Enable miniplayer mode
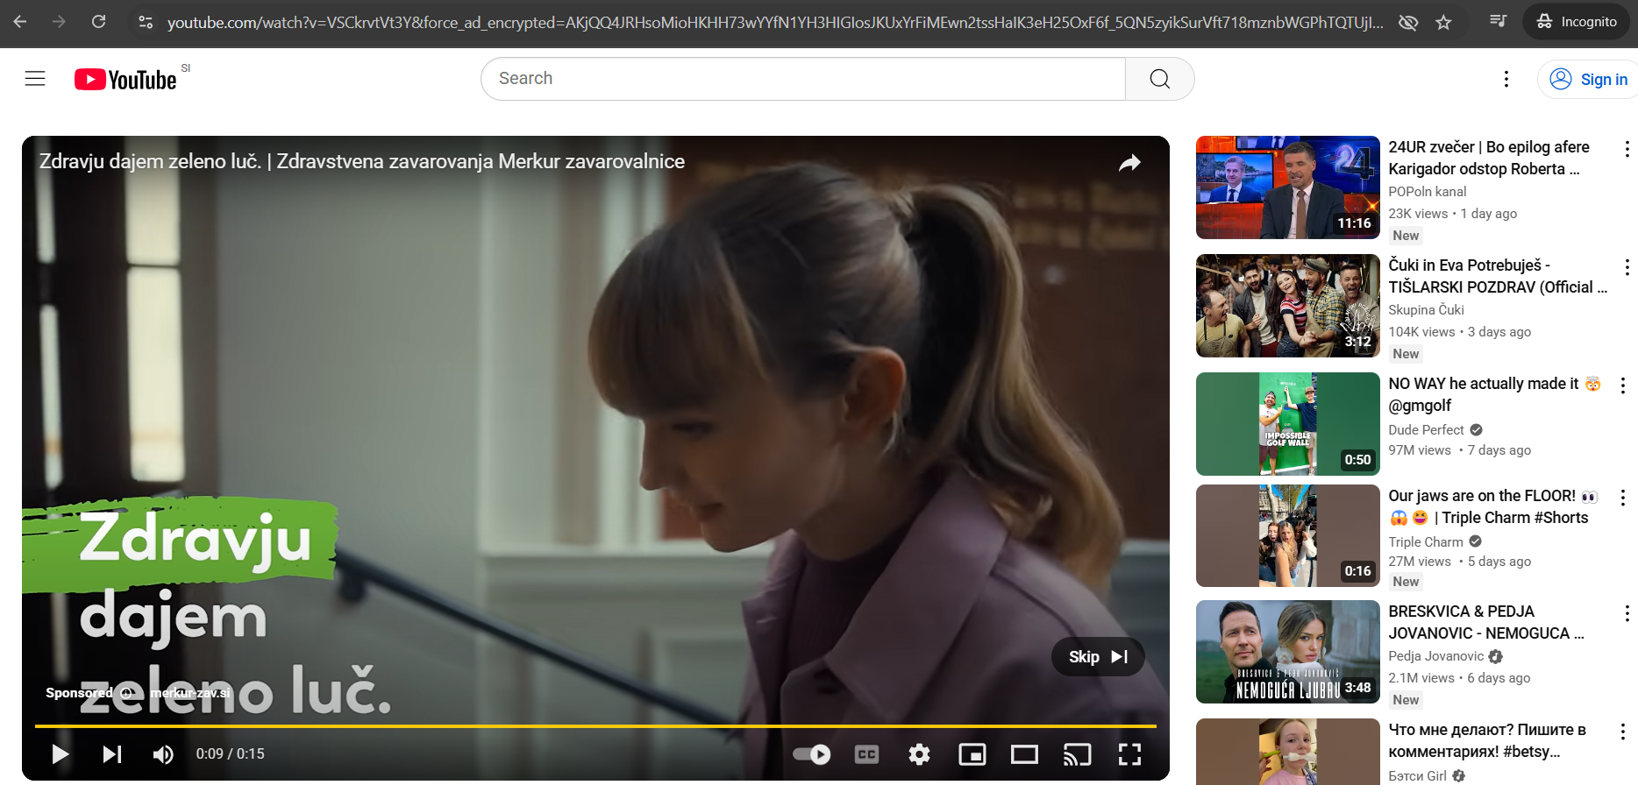This screenshot has width=1638, height=785. click(x=972, y=754)
